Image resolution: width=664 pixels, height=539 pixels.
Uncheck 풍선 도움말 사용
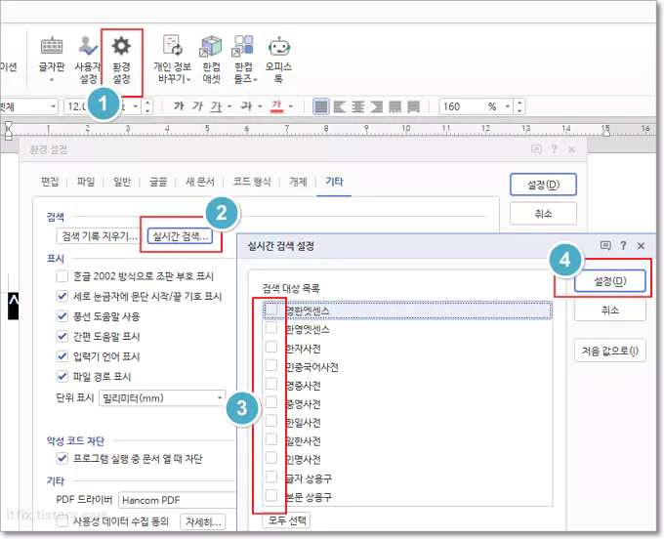tap(62, 315)
